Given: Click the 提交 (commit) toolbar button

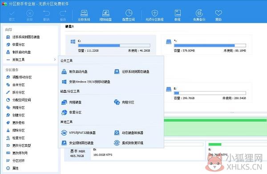Looking at the screenshot, I should coord(12,16).
